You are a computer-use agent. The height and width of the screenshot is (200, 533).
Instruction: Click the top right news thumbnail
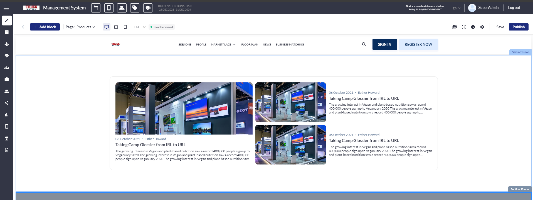tap(291, 102)
